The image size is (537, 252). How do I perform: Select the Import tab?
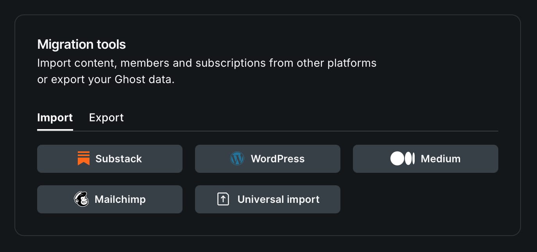click(55, 117)
